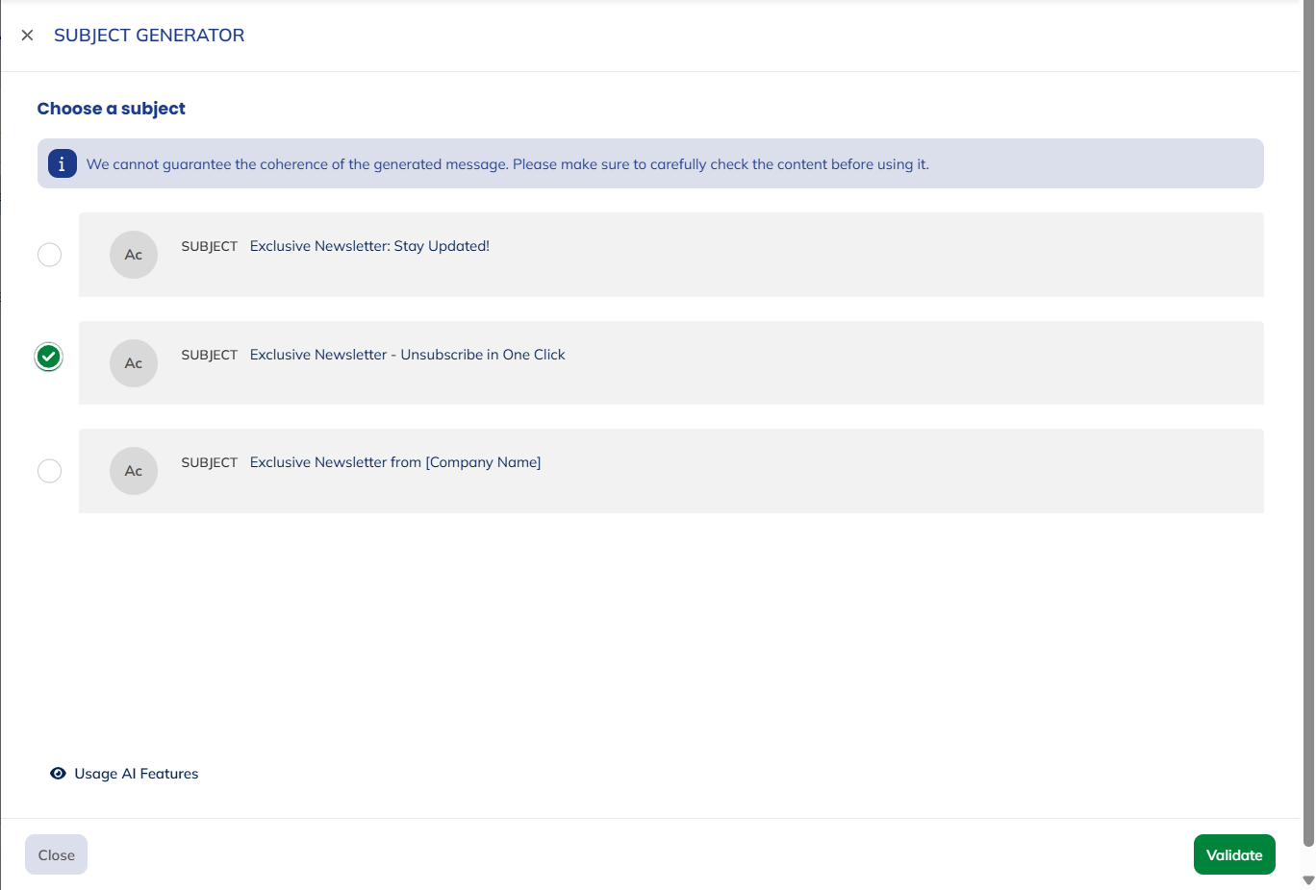
Task: Click the coherence warning message text
Action: pos(507,164)
